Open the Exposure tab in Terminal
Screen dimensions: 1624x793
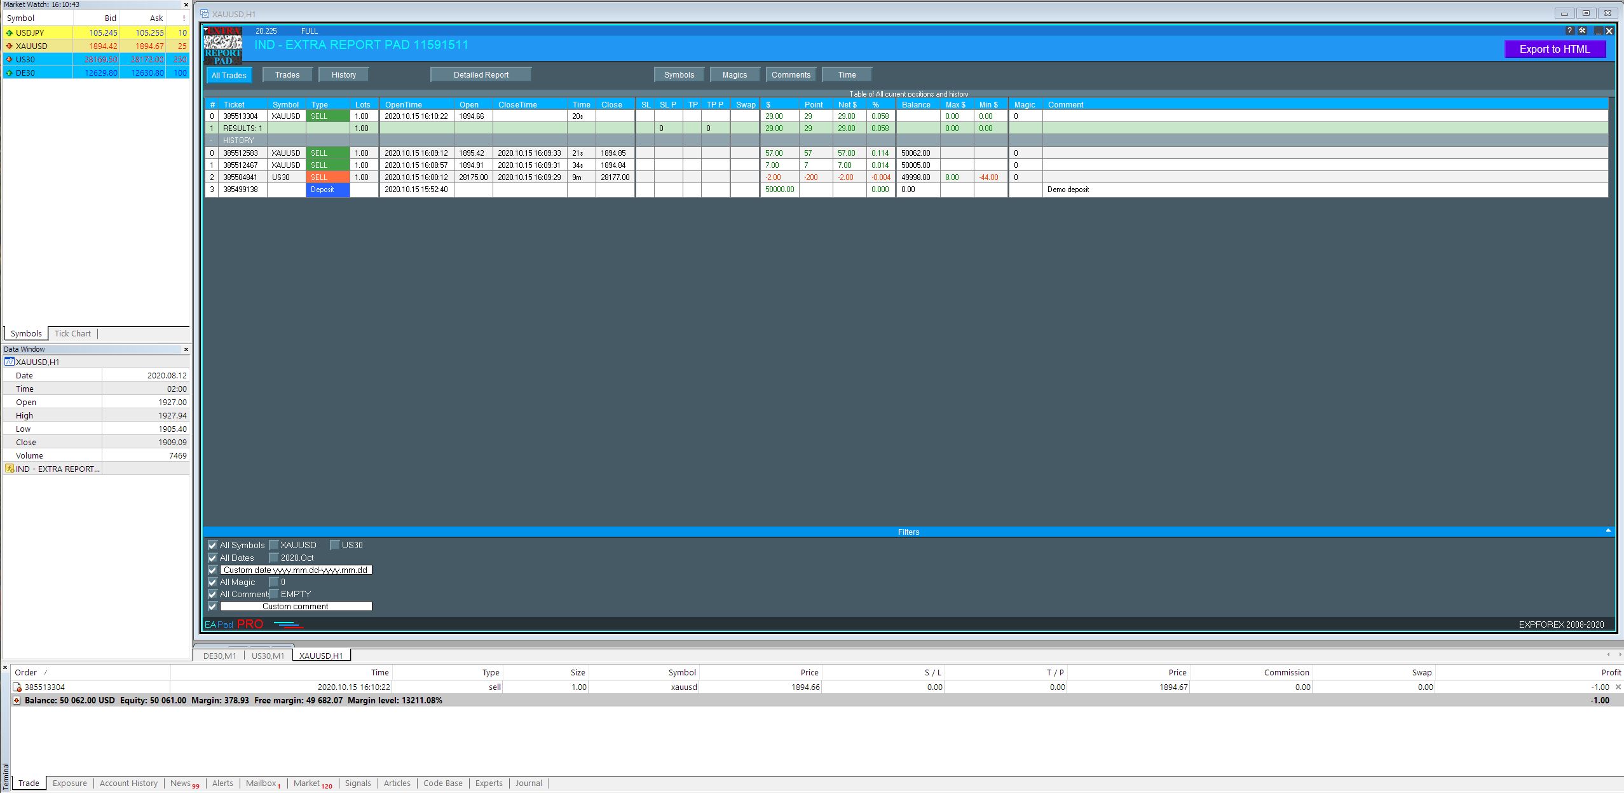(x=69, y=783)
